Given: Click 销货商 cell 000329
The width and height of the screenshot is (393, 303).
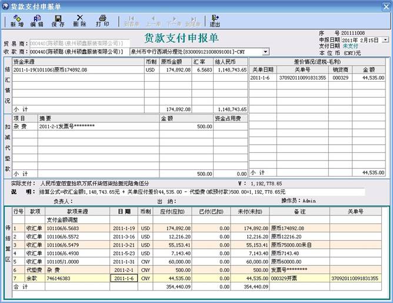Looking at the screenshot, I should pos(341,78).
